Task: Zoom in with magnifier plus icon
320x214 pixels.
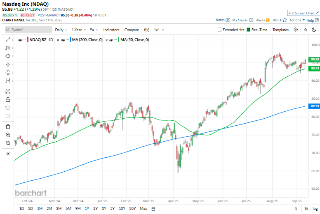Action: coord(8,135)
